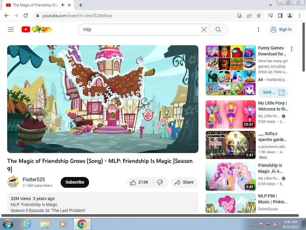306x230 pixels.
Task: Open a new browser tab
Action: point(81,5)
